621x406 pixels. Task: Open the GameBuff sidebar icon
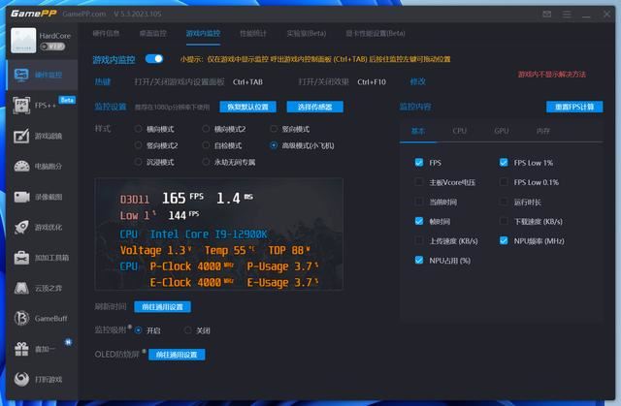point(39,318)
